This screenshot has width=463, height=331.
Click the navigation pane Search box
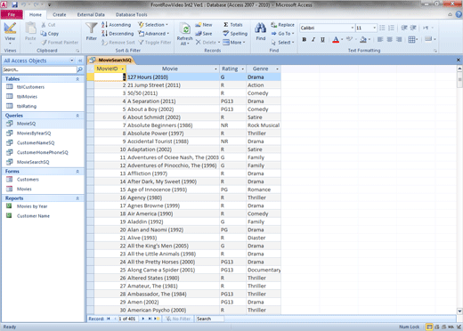pyautogui.click(x=39, y=69)
